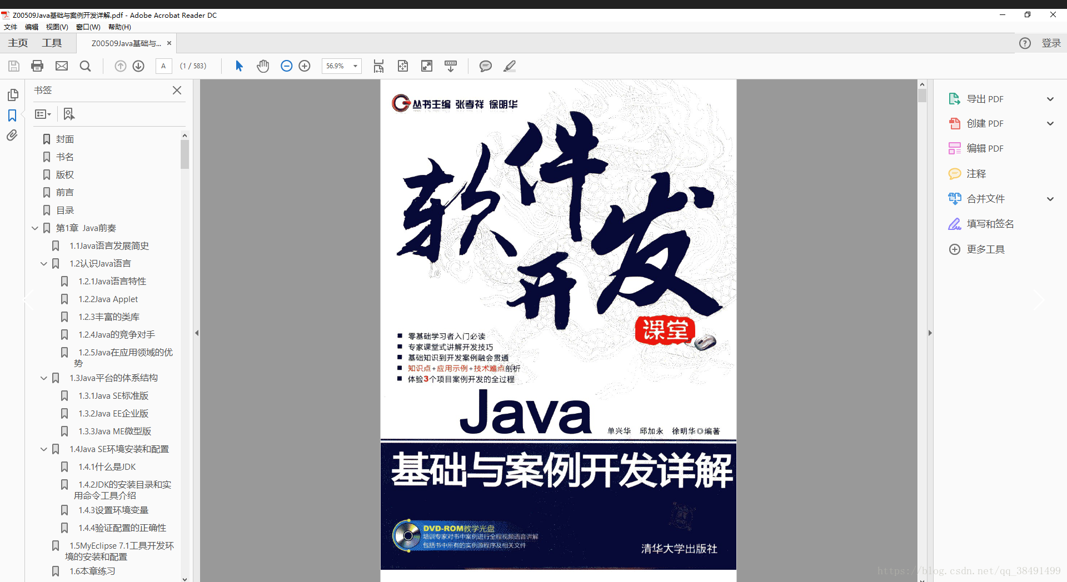Screen dimensions: 1067x582
Task: Collapse the left navigation pane arrow
Action: tap(197, 333)
